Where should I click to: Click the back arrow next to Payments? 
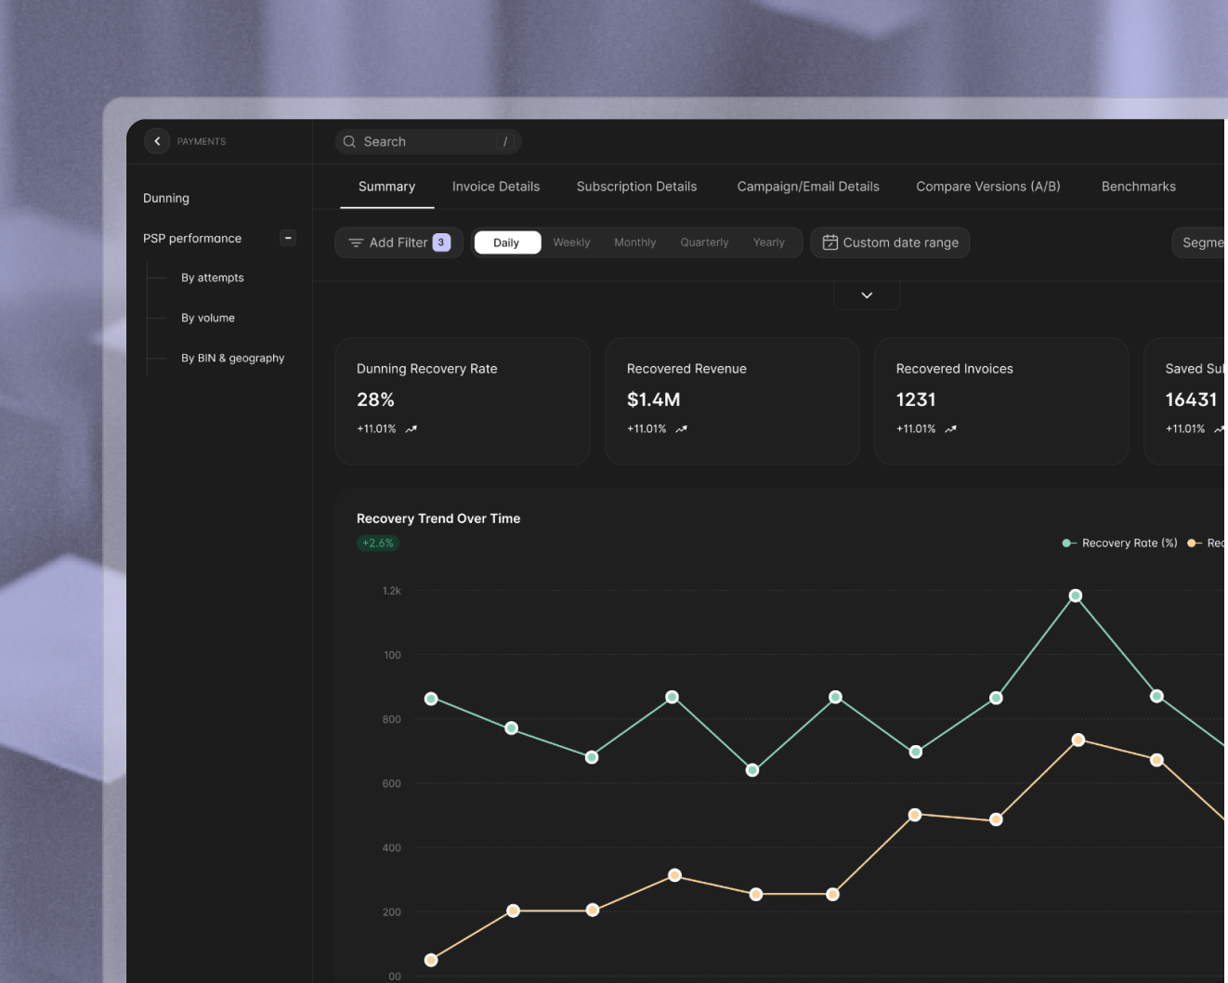[x=157, y=141]
